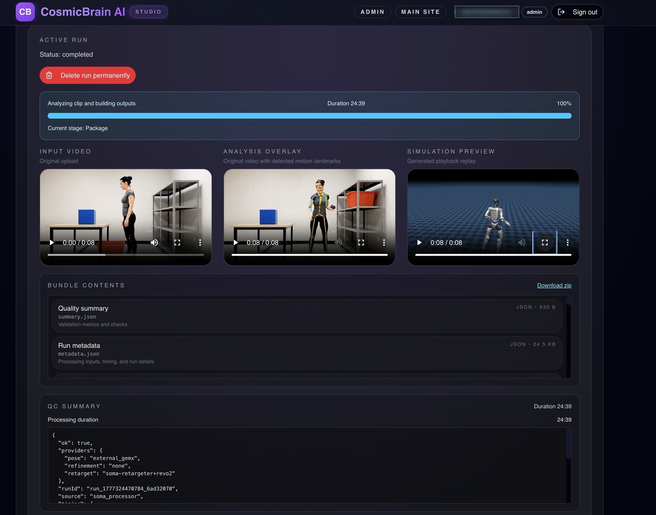Seek on the input video progress bar
Viewport: 656px width, 515px height.
point(126,255)
